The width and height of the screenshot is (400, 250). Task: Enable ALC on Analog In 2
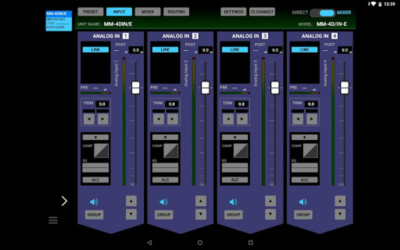pyautogui.click(x=165, y=180)
